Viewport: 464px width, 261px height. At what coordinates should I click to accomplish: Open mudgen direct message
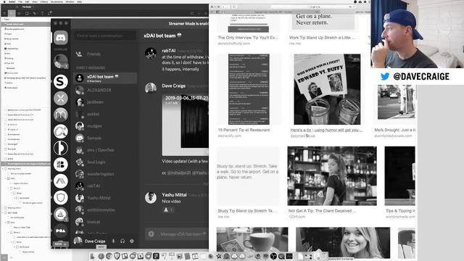pyautogui.click(x=105, y=126)
